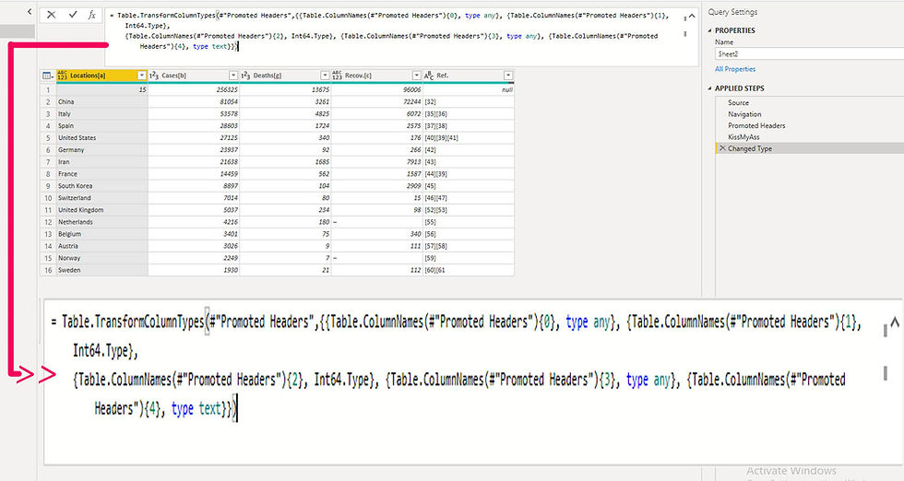Screen dimensions: 904x481
Task: Select cases value 1930 for Sweden
Action: 194,270
